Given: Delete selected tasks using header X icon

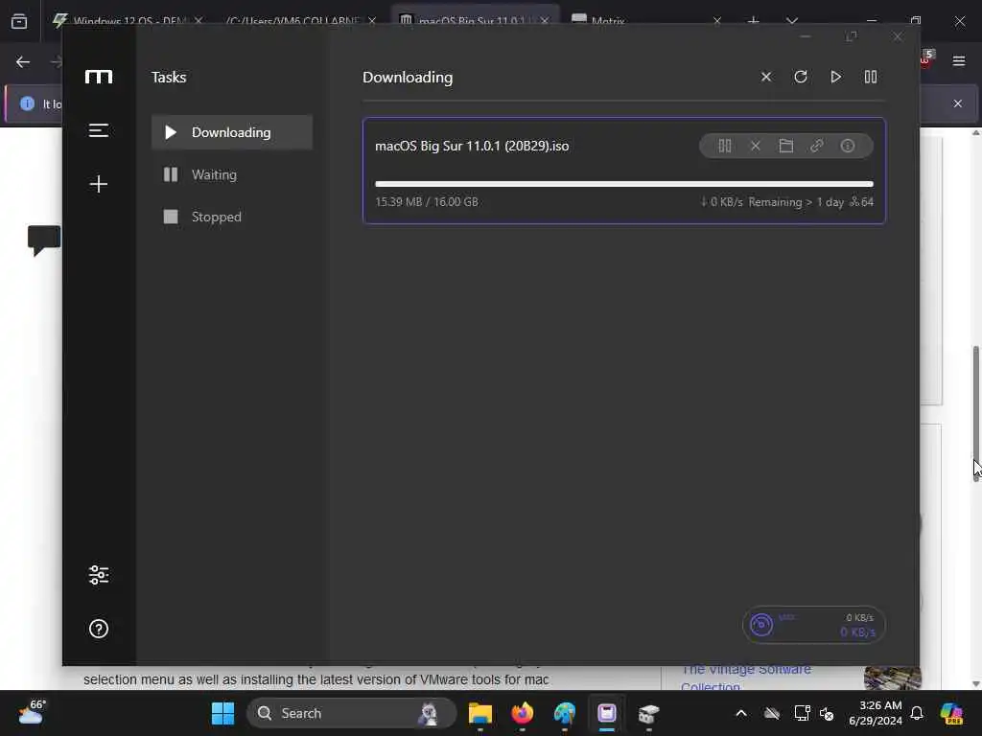Looking at the screenshot, I should coord(766,77).
